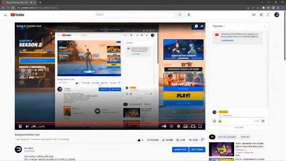Bookmark the page with star icon
This screenshot has height=161, width=286.
(x=258, y=8)
